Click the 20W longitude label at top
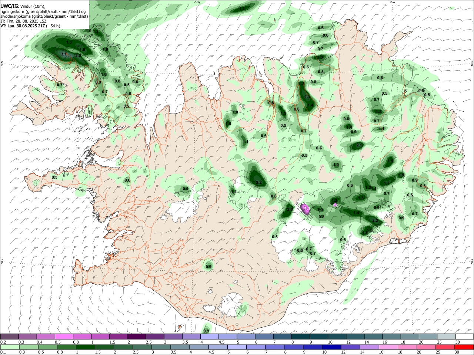This screenshot has width=474, height=355. pos(197,2)
